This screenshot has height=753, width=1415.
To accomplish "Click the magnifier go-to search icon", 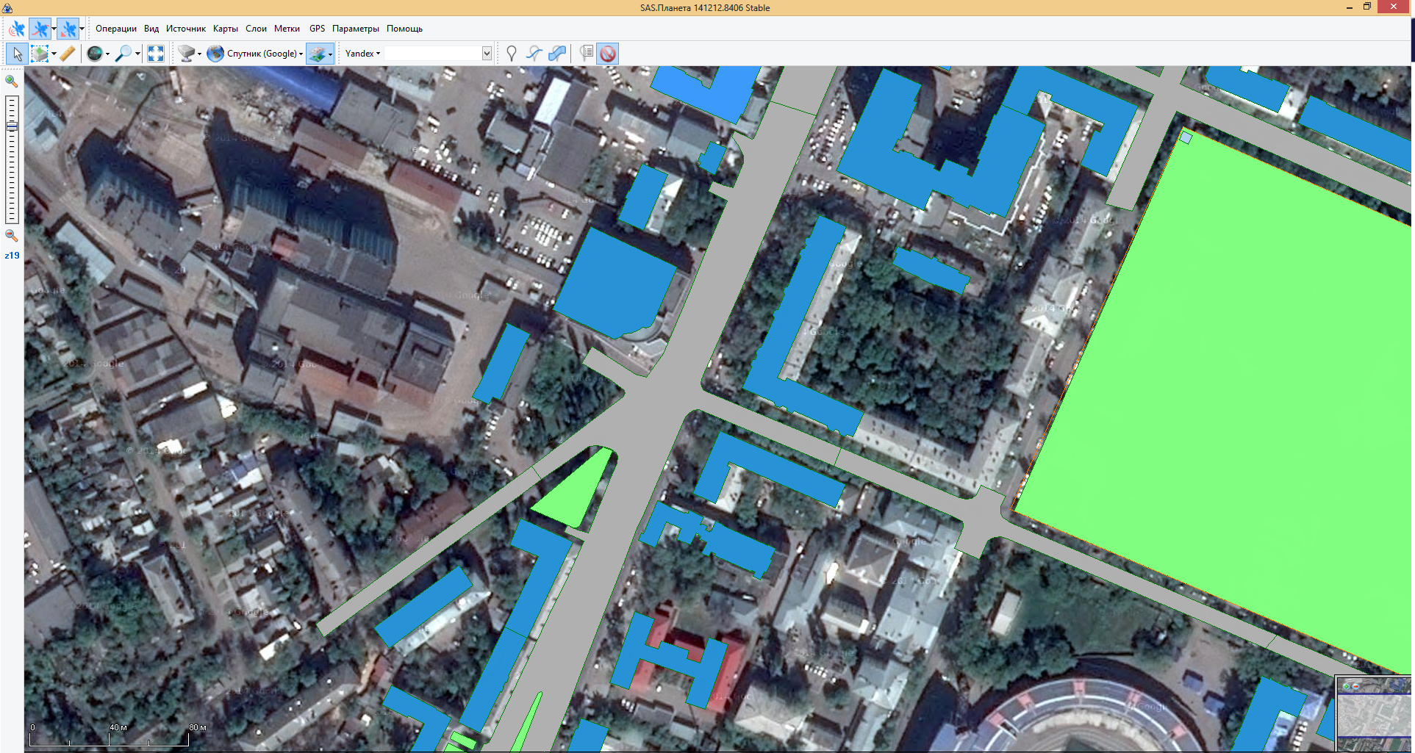I will [x=123, y=54].
